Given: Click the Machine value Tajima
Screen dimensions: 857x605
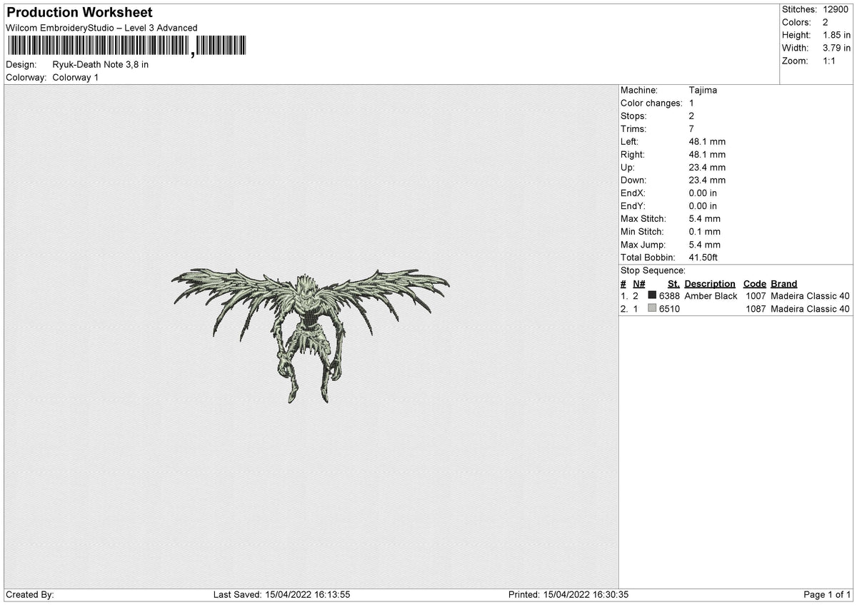Looking at the screenshot, I should click(x=703, y=91).
